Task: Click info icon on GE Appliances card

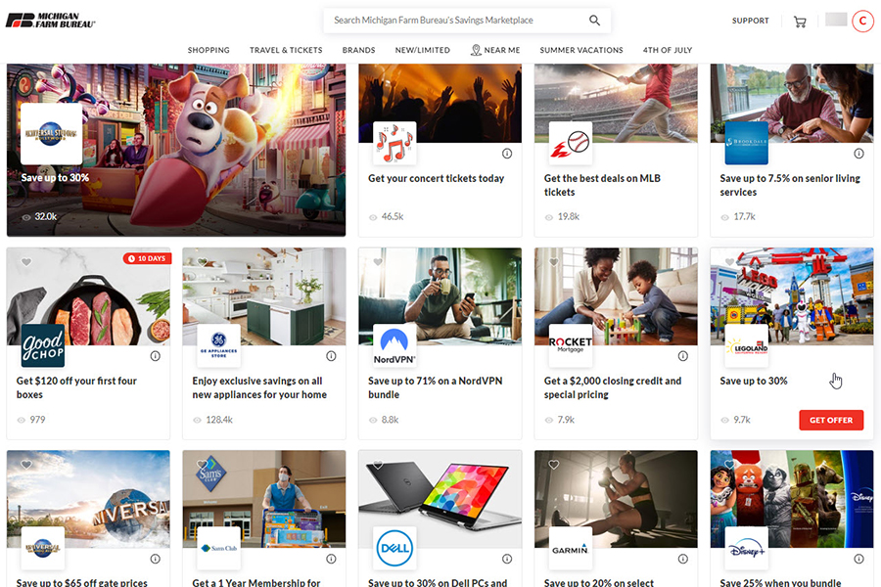Action: [331, 356]
